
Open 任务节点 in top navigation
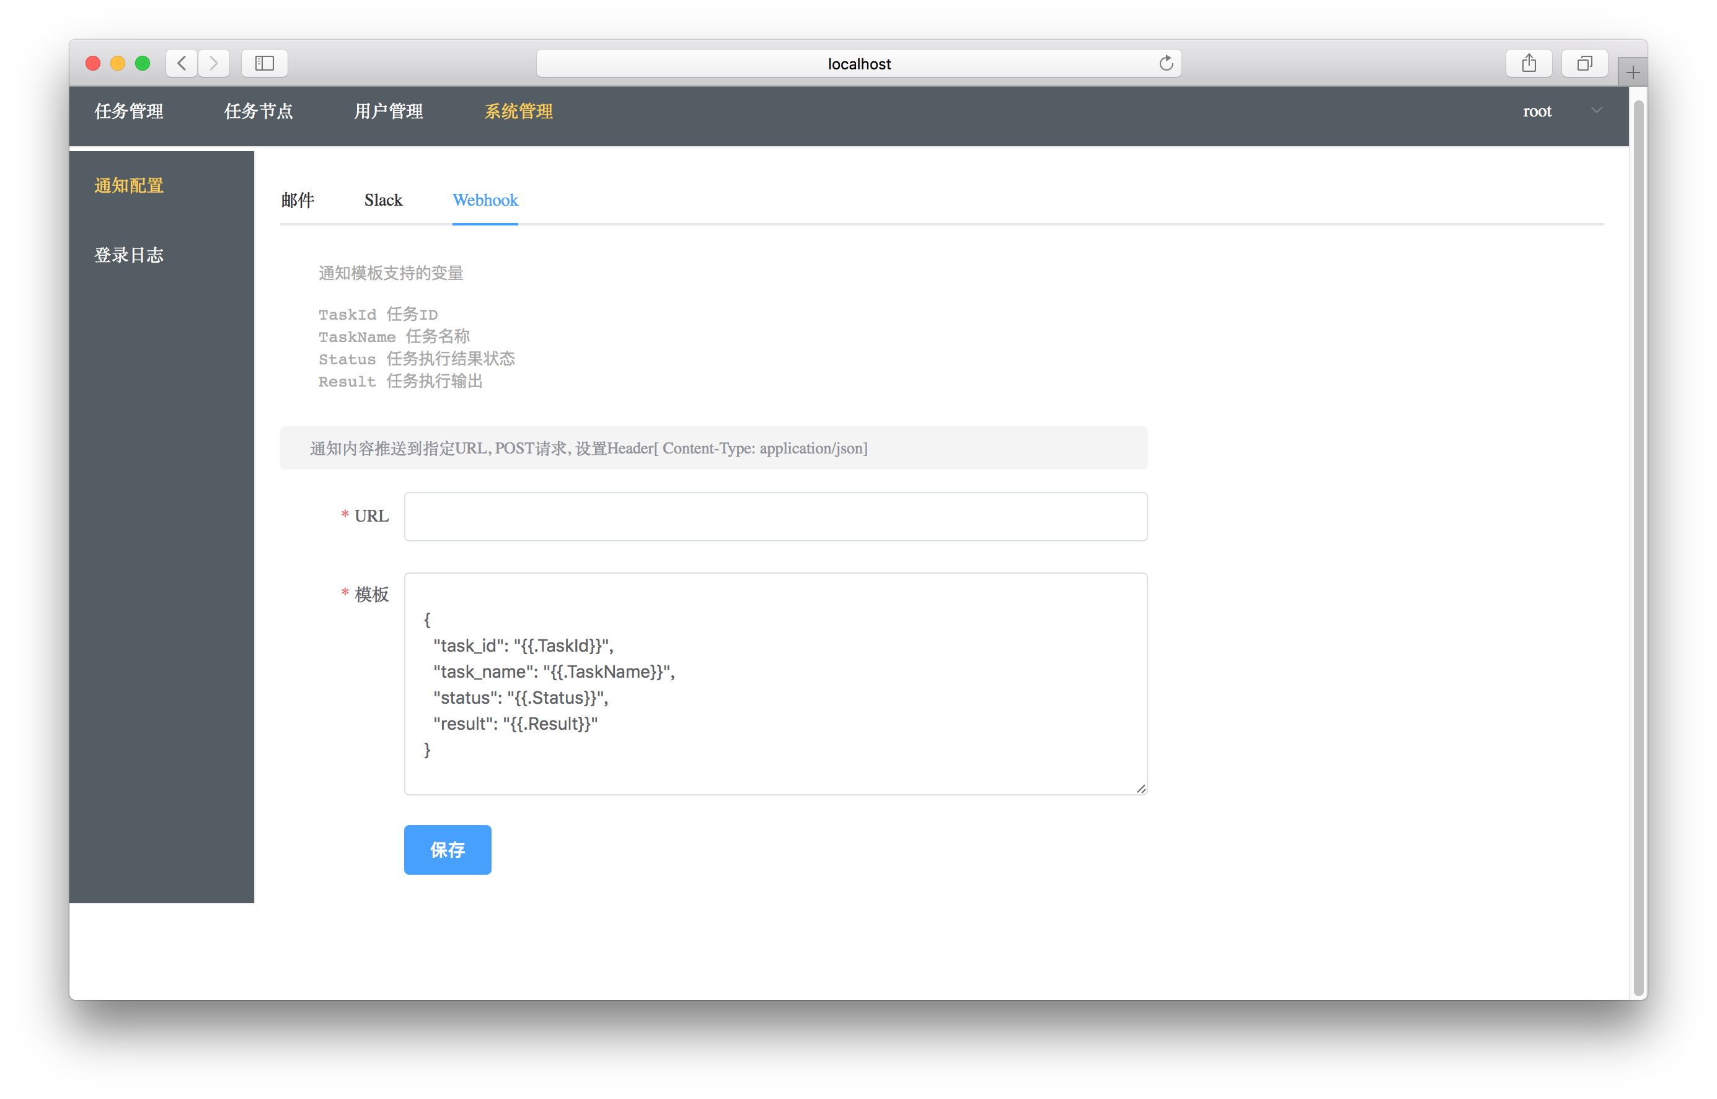258,112
